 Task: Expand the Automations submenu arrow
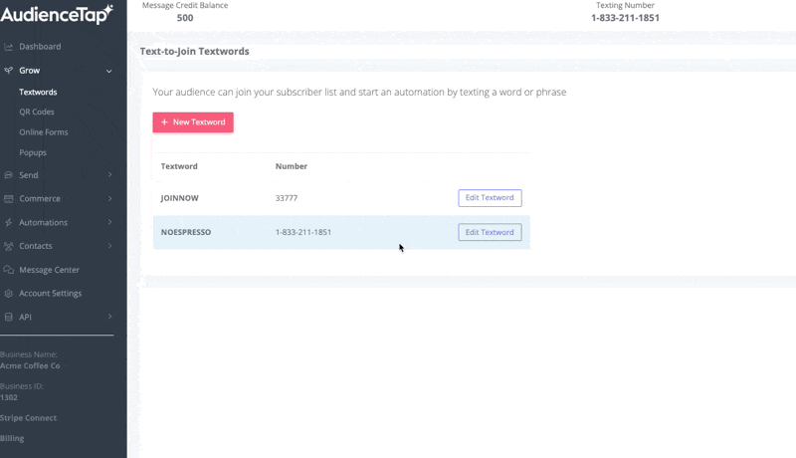pos(109,222)
